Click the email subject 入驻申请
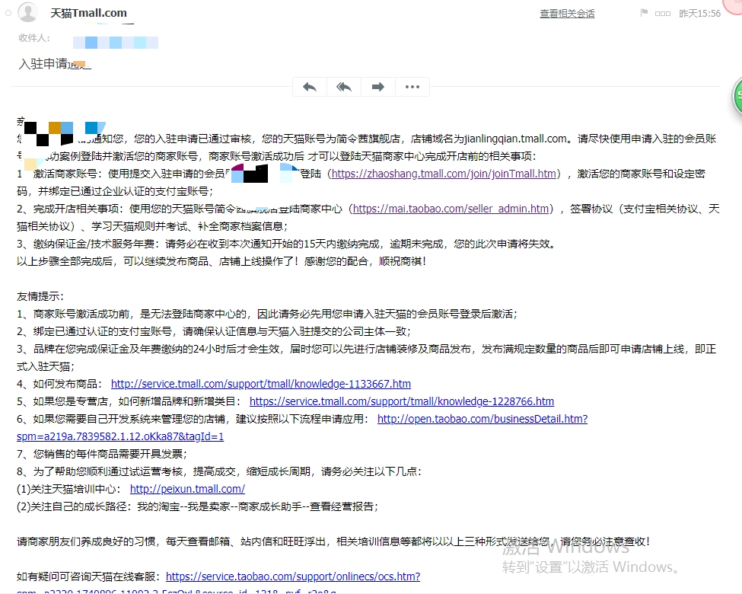The image size is (742, 594). pyautogui.click(x=55, y=63)
